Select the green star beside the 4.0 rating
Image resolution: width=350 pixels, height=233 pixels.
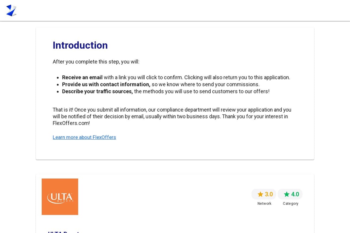[287, 194]
